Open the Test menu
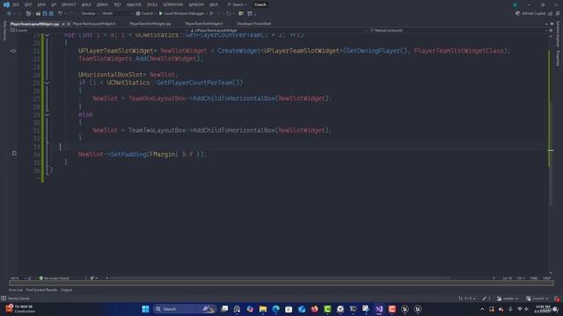Viewport: 563px width, 316px height. pyautogui.click(x=117, y=4)
